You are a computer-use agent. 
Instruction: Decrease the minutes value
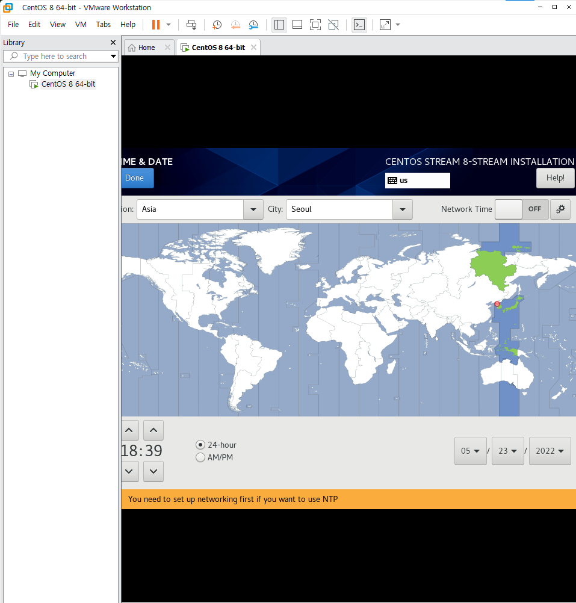coord(153,471)
